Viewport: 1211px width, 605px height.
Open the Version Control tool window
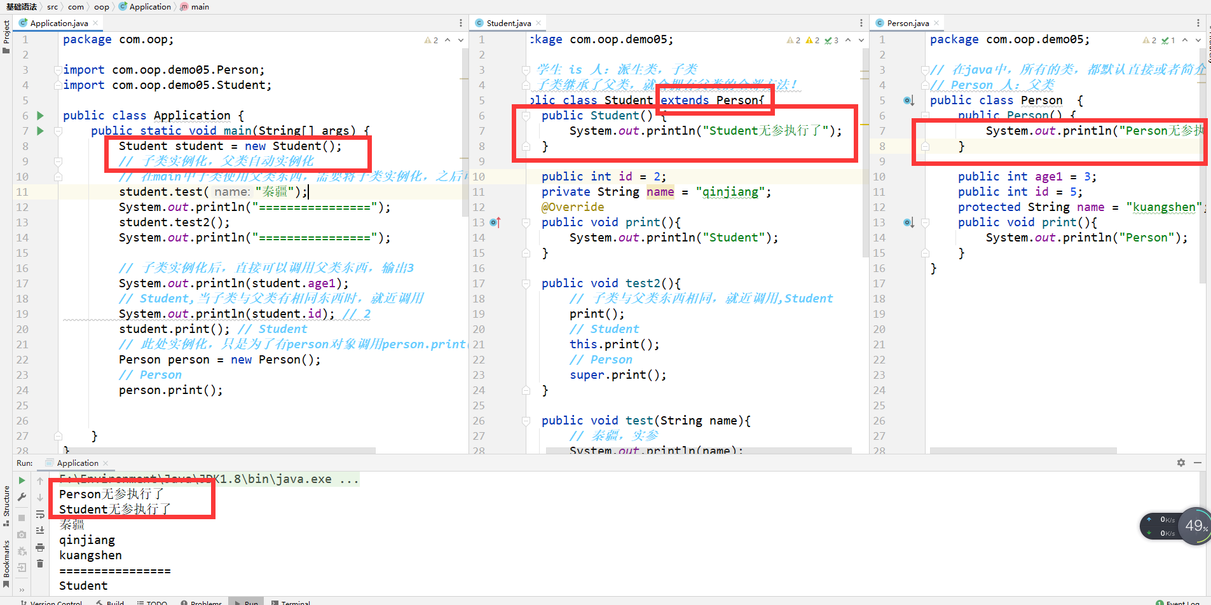tap(51, 602)
